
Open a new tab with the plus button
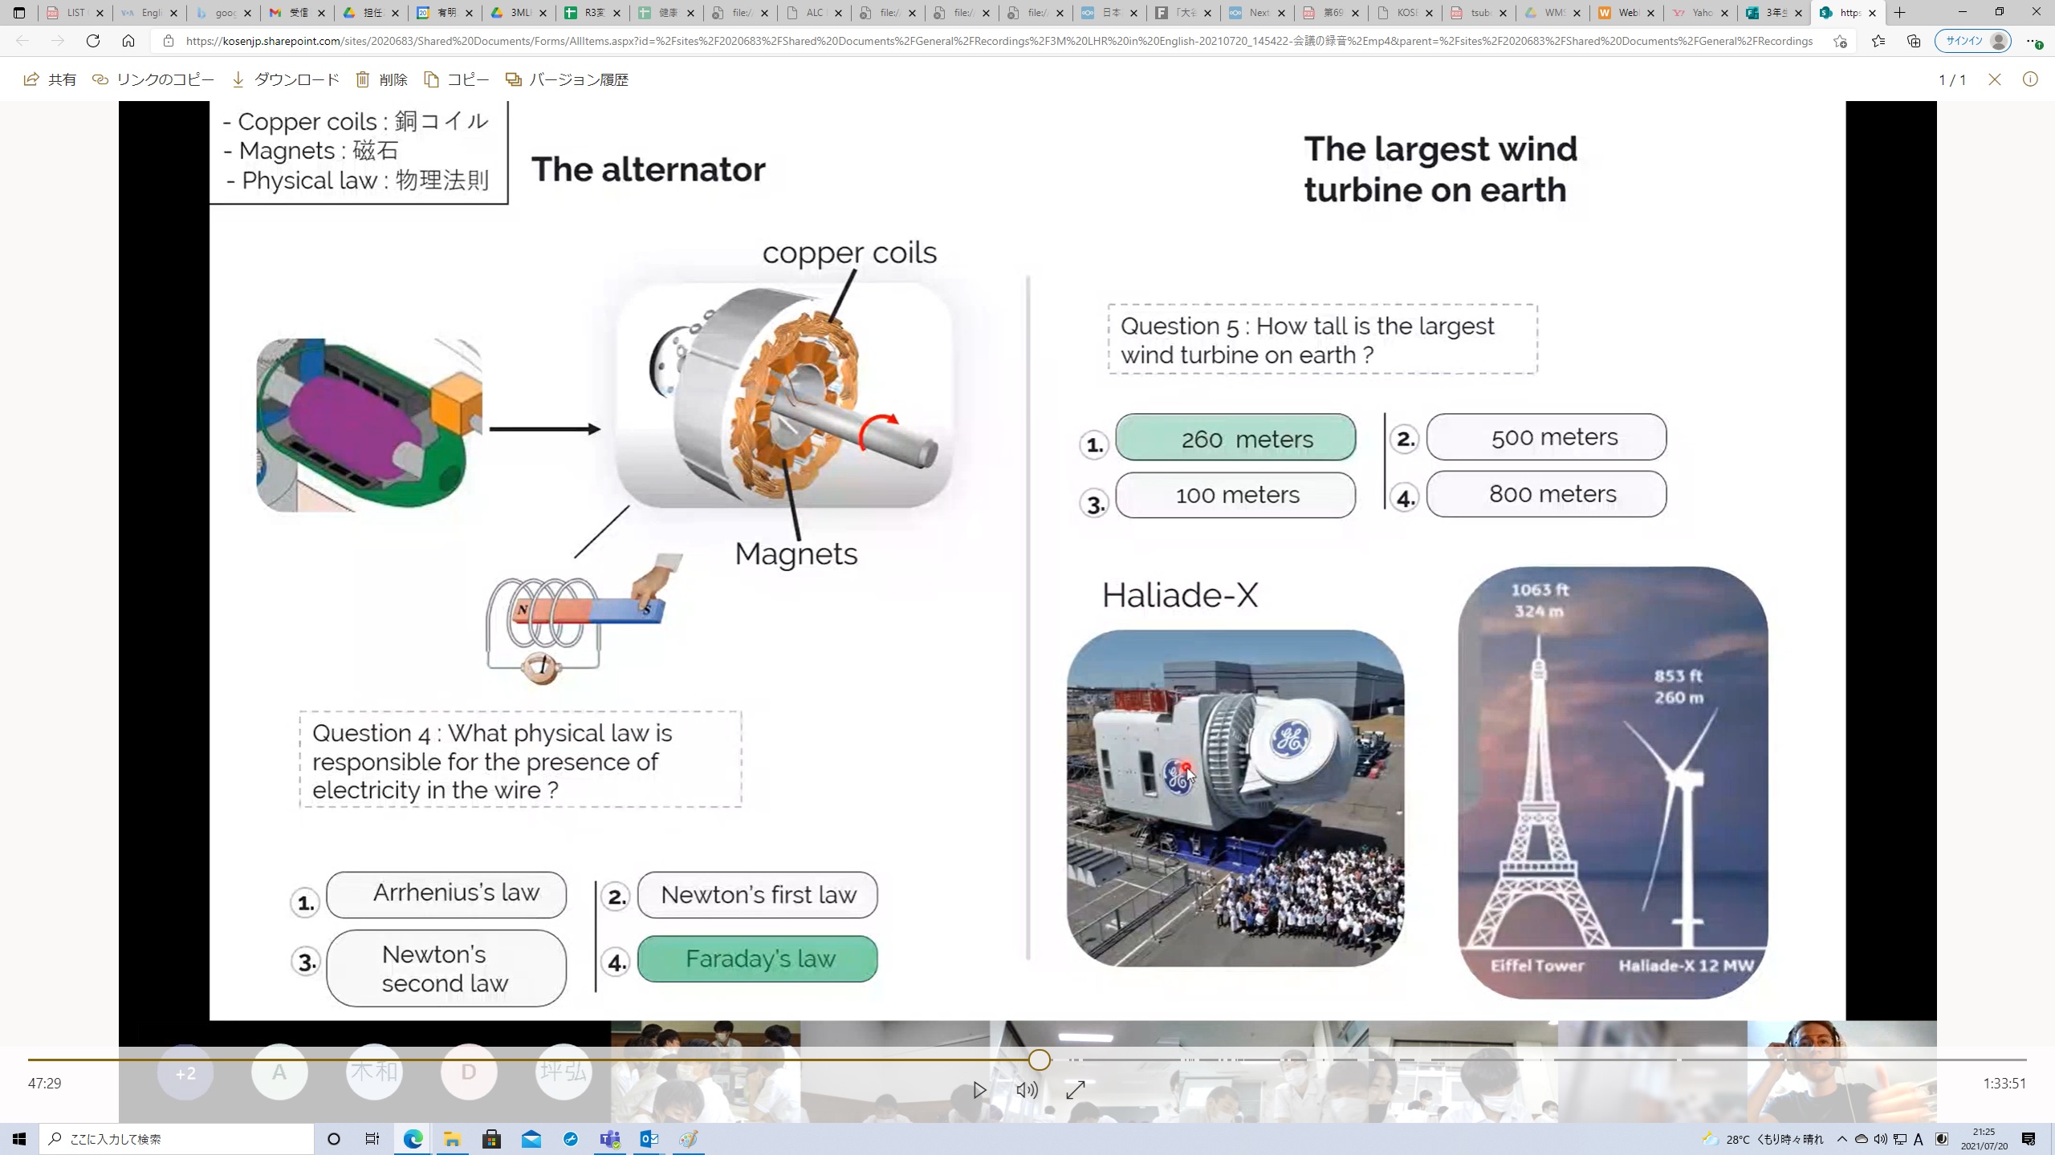coord(1899,13)
